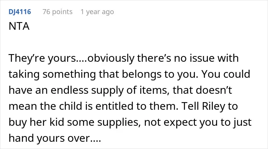The height and width of the screenshot is (149, 268).
Task: Open the DJ4116 user profile link
Action: coord(20,12)
